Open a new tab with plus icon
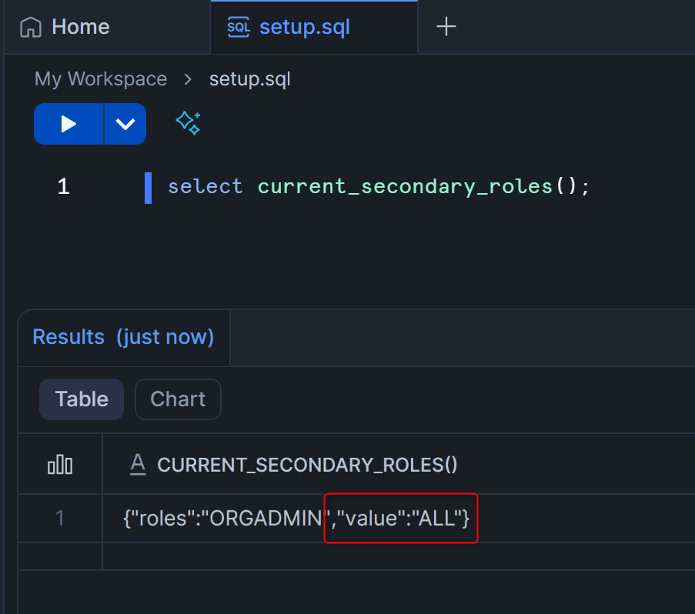The width and height of the screenshot is (695, 614). pos(446,27)
